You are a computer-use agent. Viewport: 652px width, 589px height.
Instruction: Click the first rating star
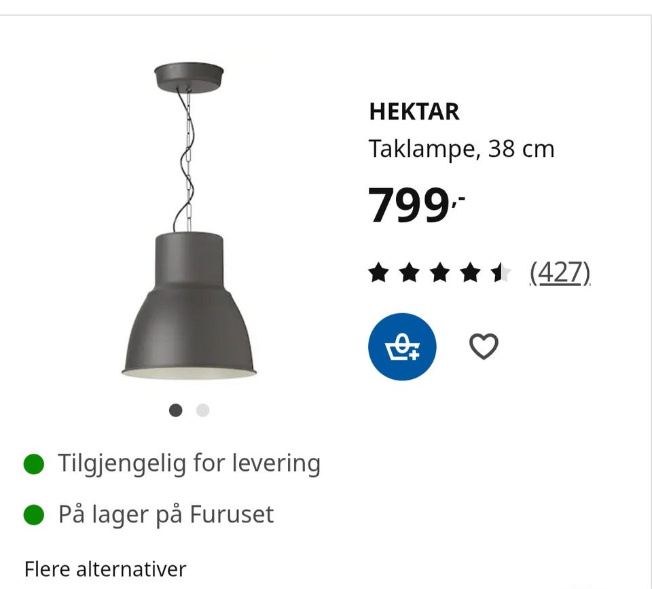[x=378, y=273]
